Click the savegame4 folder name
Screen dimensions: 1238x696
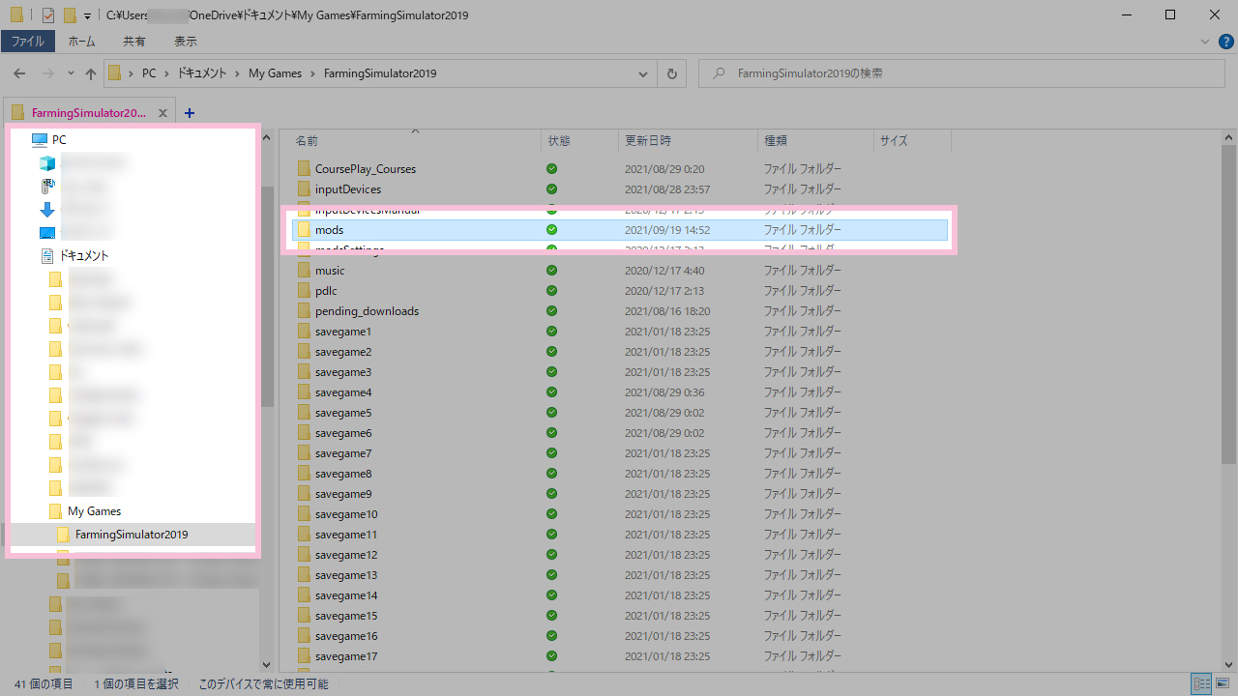[343, 392]
